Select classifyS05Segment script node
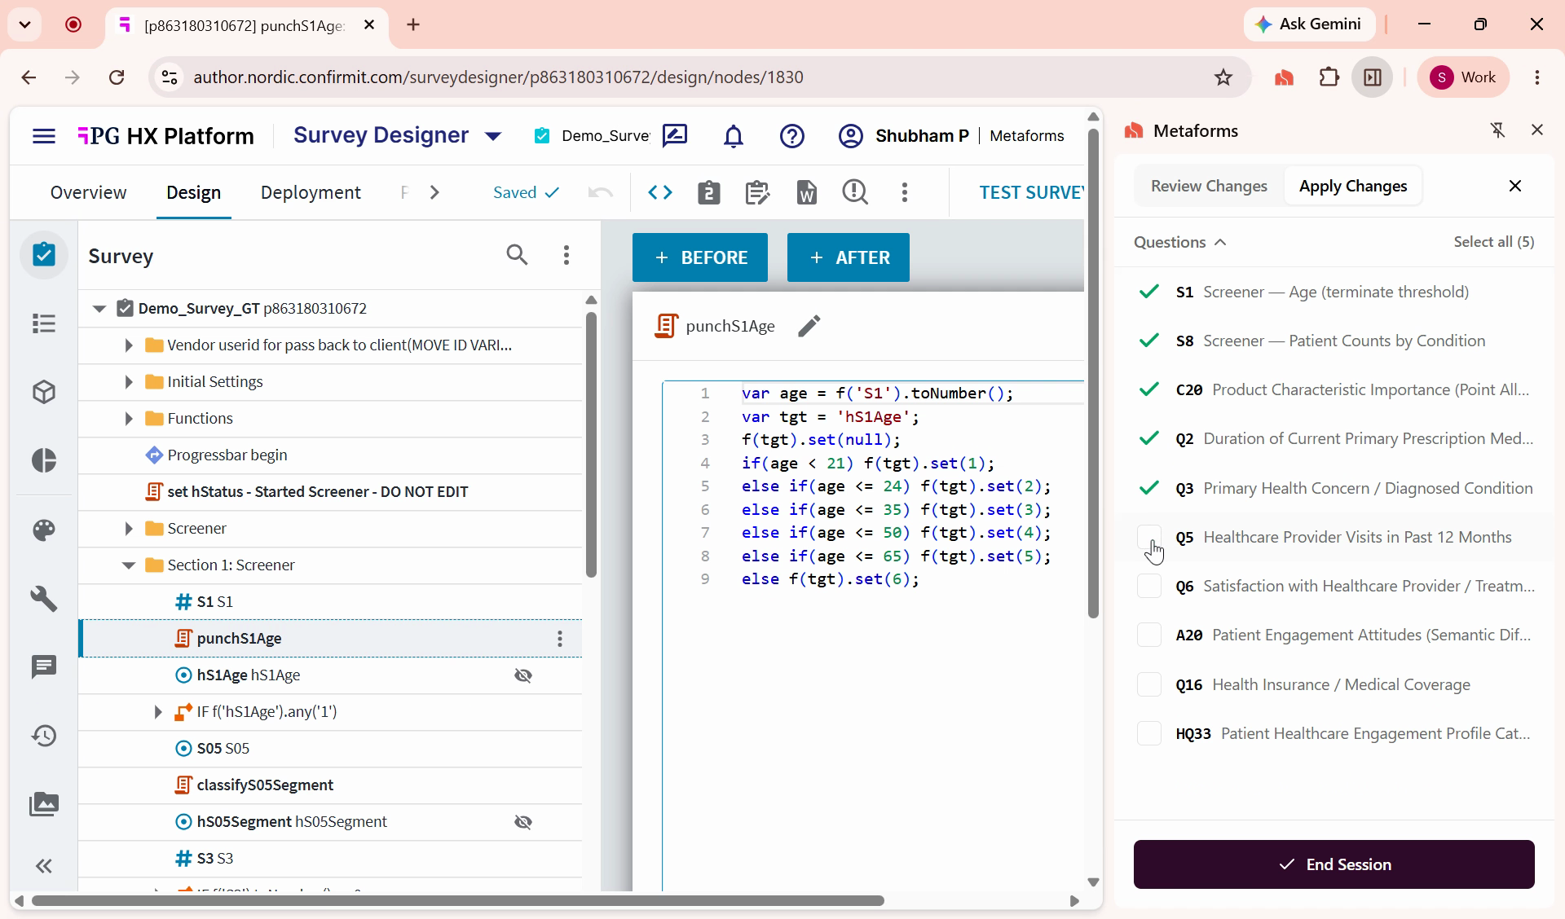 (265, 785)
